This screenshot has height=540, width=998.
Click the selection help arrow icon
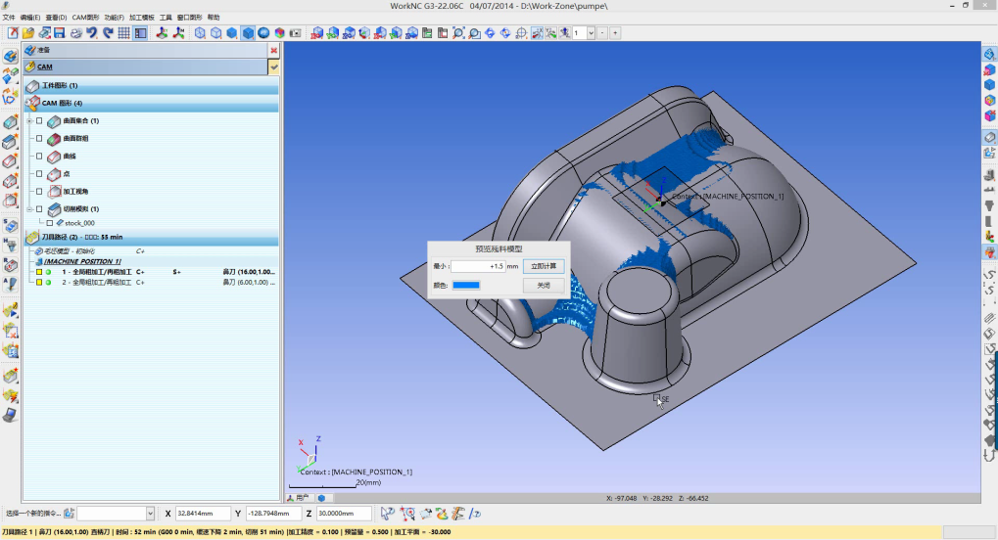click(x=388, y=514)
